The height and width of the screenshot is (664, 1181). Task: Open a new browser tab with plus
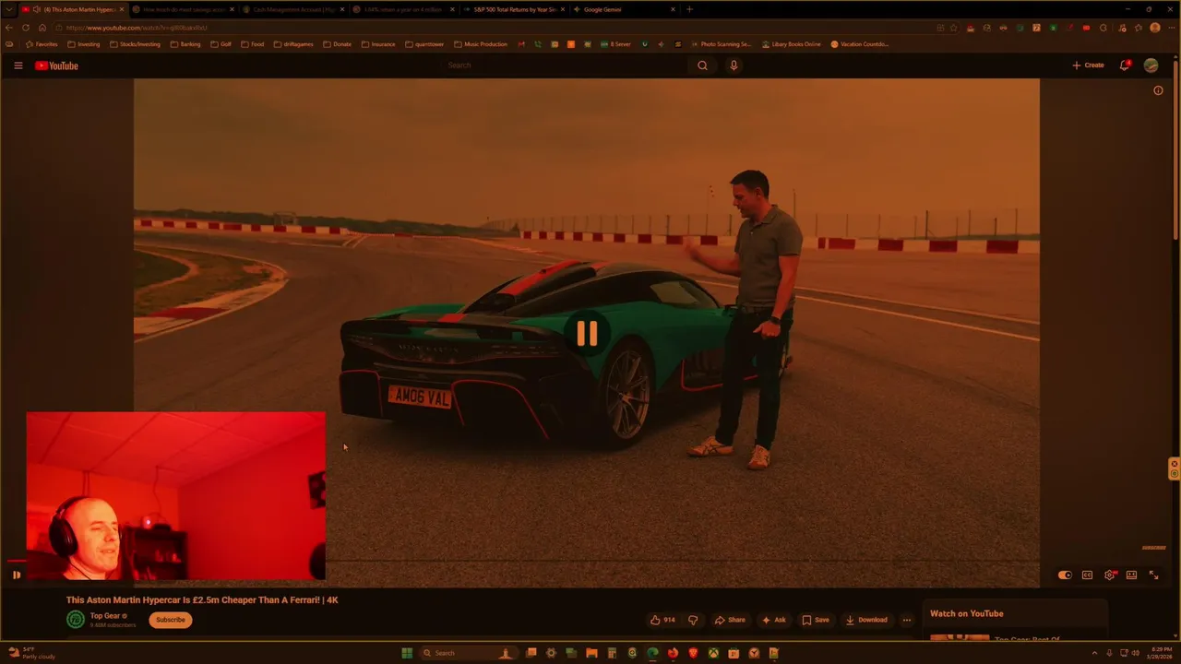point(689,9)
